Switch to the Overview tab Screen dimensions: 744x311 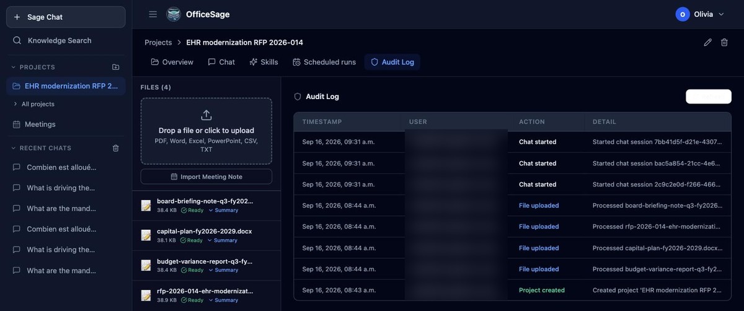(172, 62)
